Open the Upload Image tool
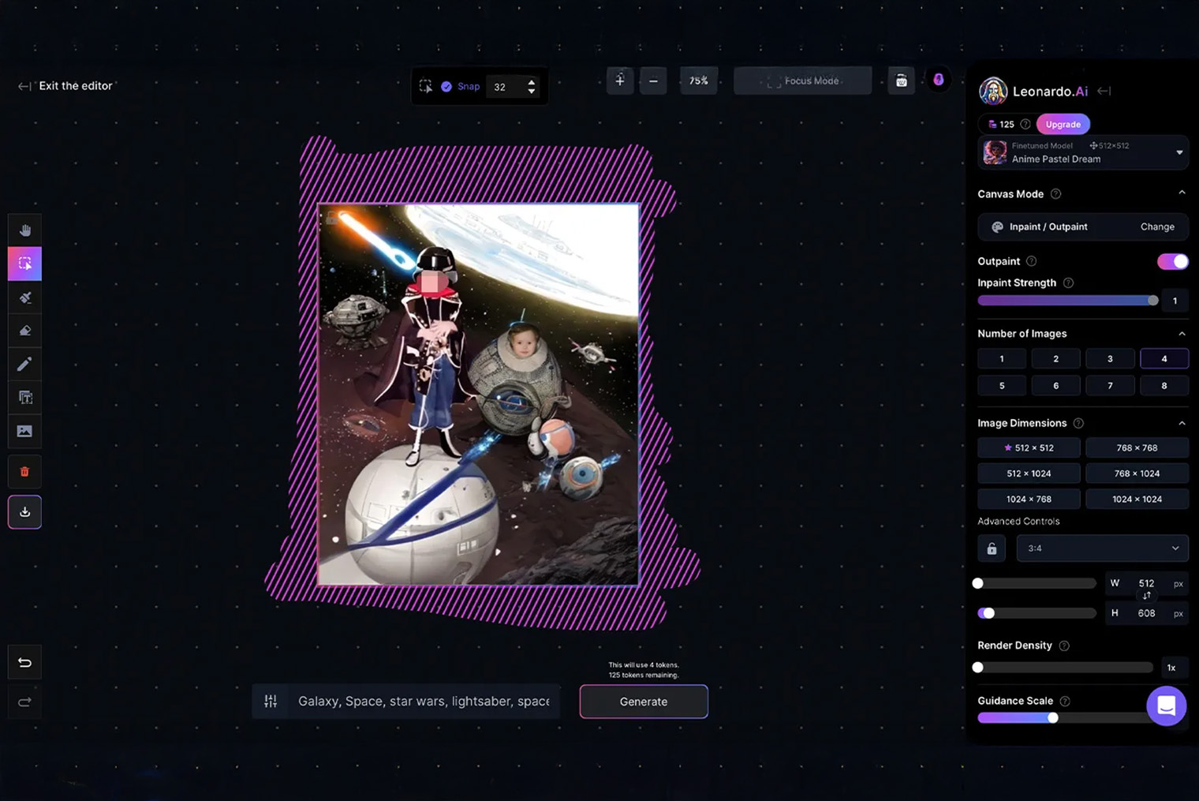Image resolution: width=1199 pixels, height=801 pixels. coord(24,431)
